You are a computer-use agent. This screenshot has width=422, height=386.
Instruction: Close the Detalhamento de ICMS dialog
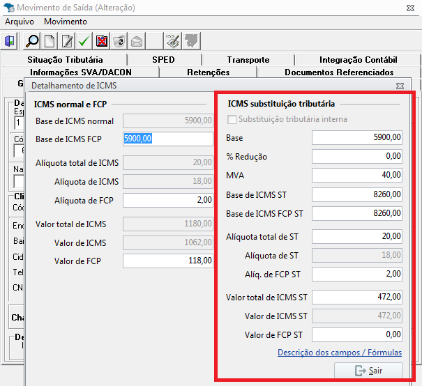400,86
